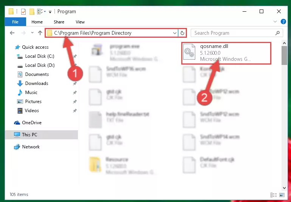The image size is (291, 202).
Task: Refresh the current folder
Action: [182, 33]
